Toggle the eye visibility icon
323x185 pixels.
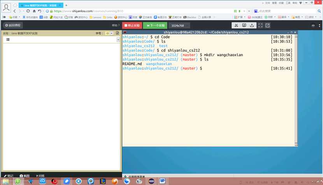(313, 26)
